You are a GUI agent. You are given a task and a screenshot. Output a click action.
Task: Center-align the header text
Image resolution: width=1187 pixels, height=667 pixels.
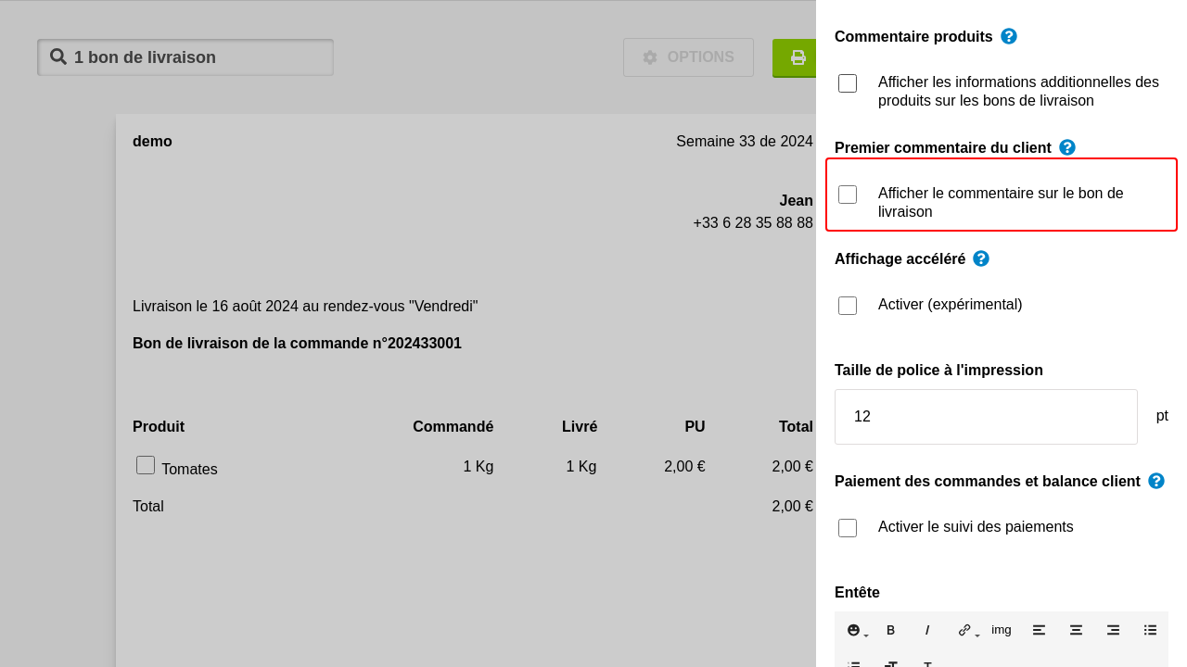coord(1076,630)
